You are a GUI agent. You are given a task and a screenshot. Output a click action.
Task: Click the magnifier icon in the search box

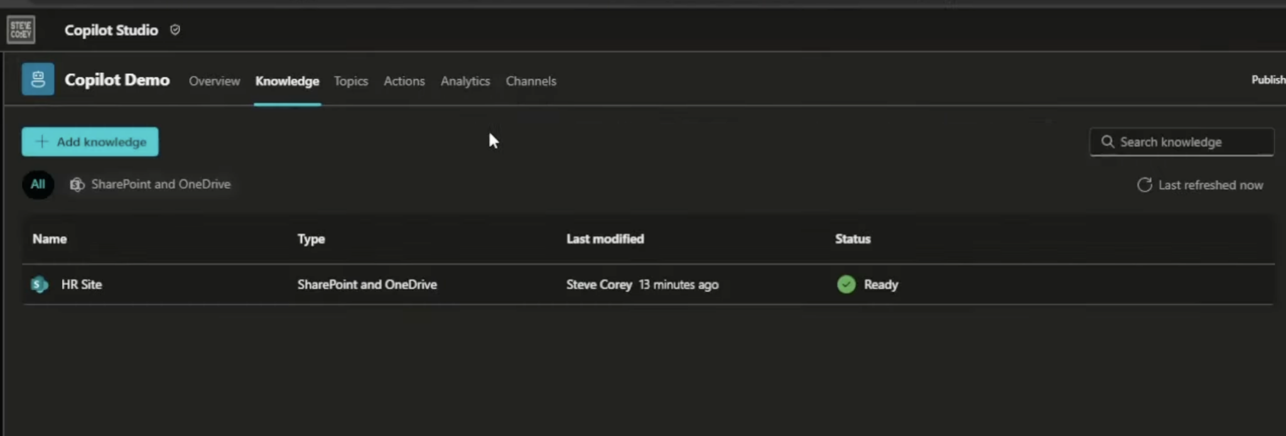[x=1108, y=142]
